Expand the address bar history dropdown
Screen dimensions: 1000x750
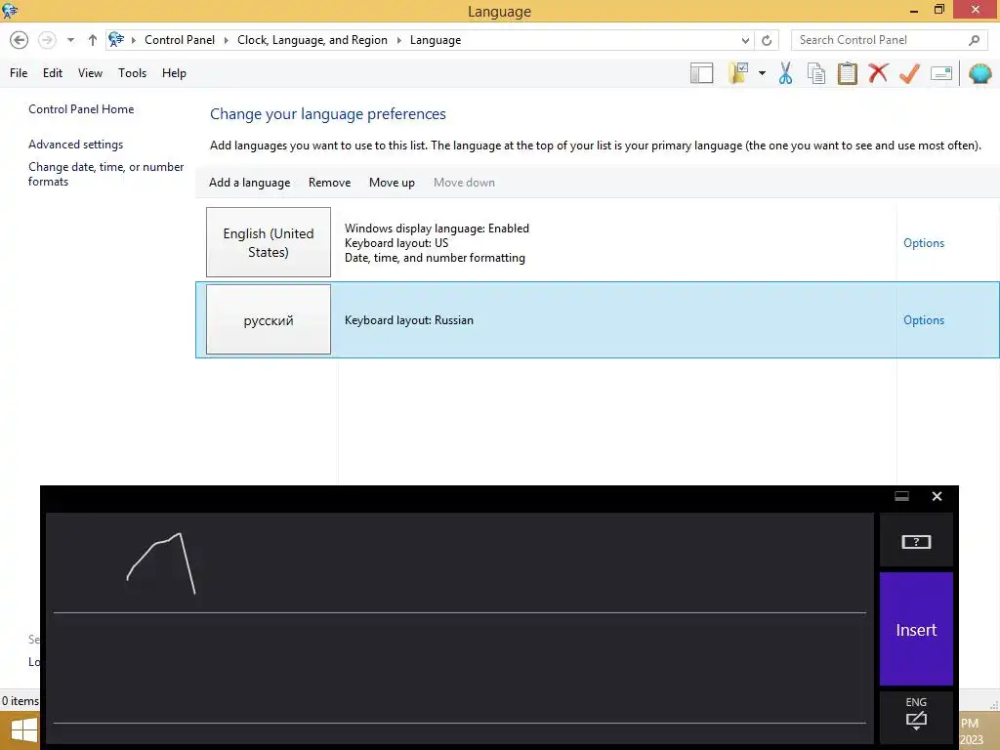pyautogui.click(x=745, y=40)
